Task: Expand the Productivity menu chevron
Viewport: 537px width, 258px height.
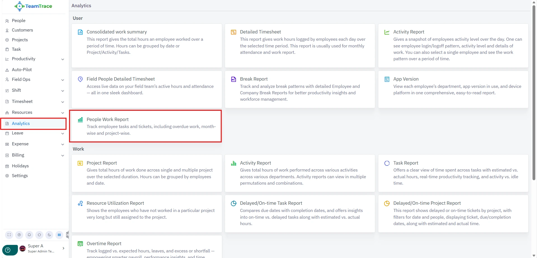Action: (x=63, y=59)
